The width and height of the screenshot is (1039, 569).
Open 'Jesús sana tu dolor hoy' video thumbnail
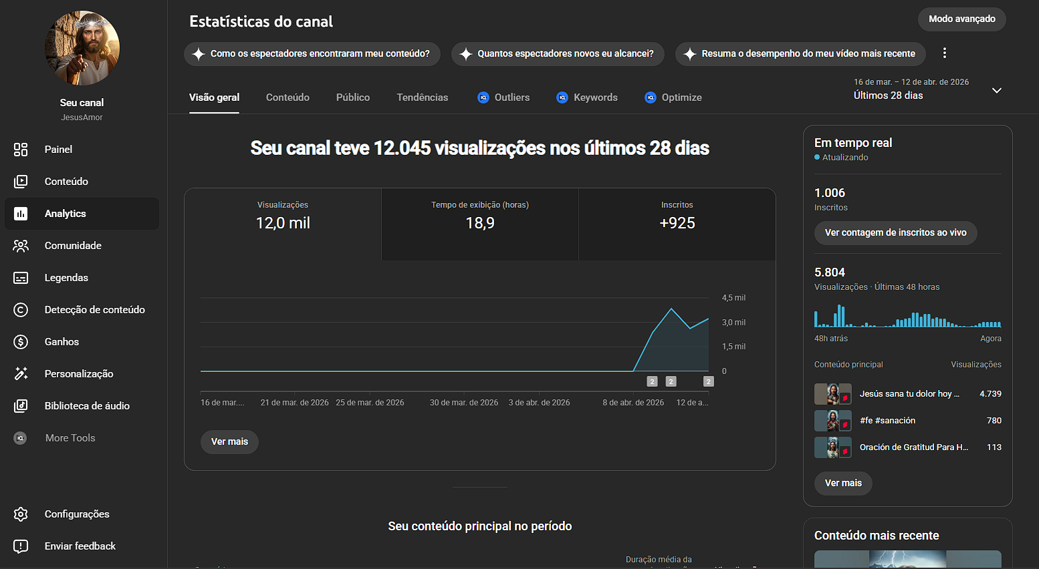(833, 394)
